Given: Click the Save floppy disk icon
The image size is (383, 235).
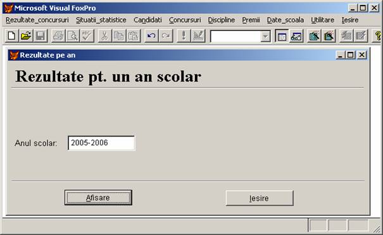Looking at the screenshot, I should (x=41, y=36).
